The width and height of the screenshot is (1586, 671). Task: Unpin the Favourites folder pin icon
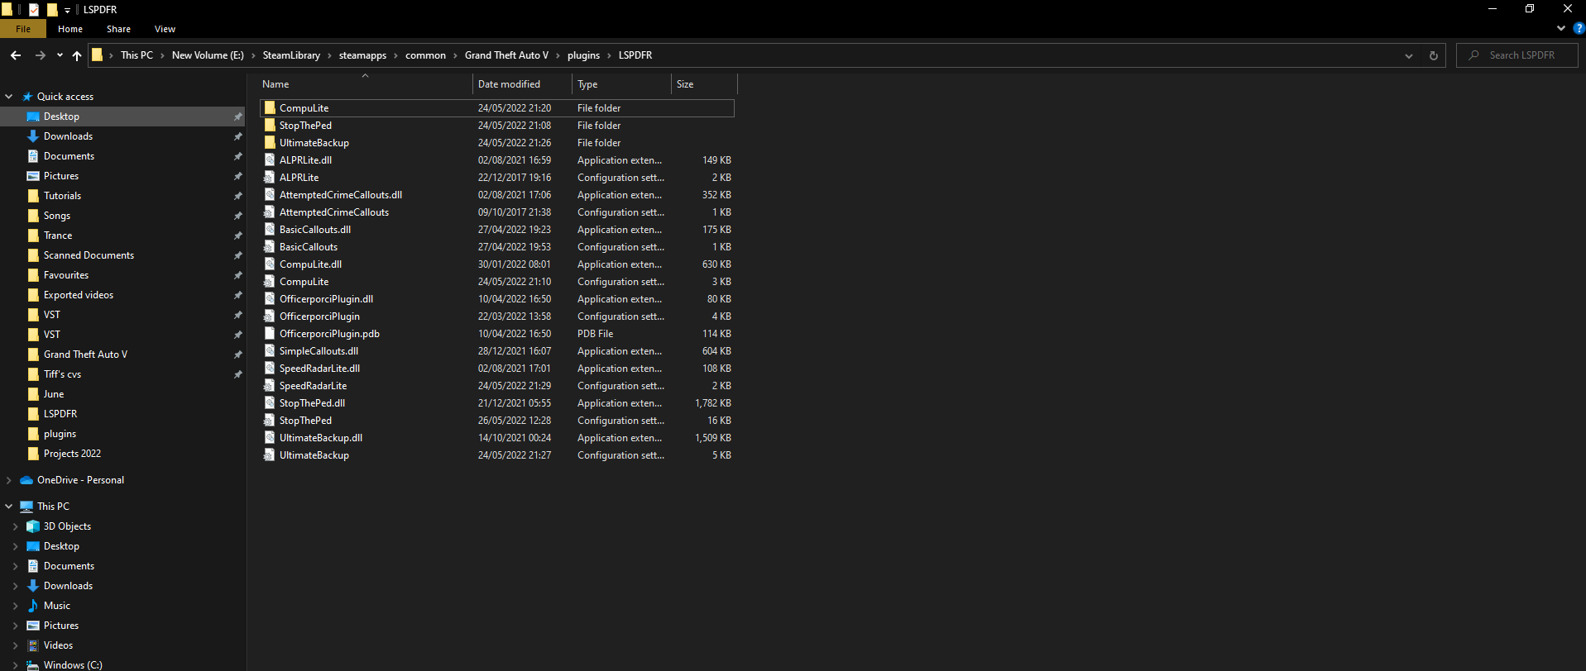[x=238, y=275]
